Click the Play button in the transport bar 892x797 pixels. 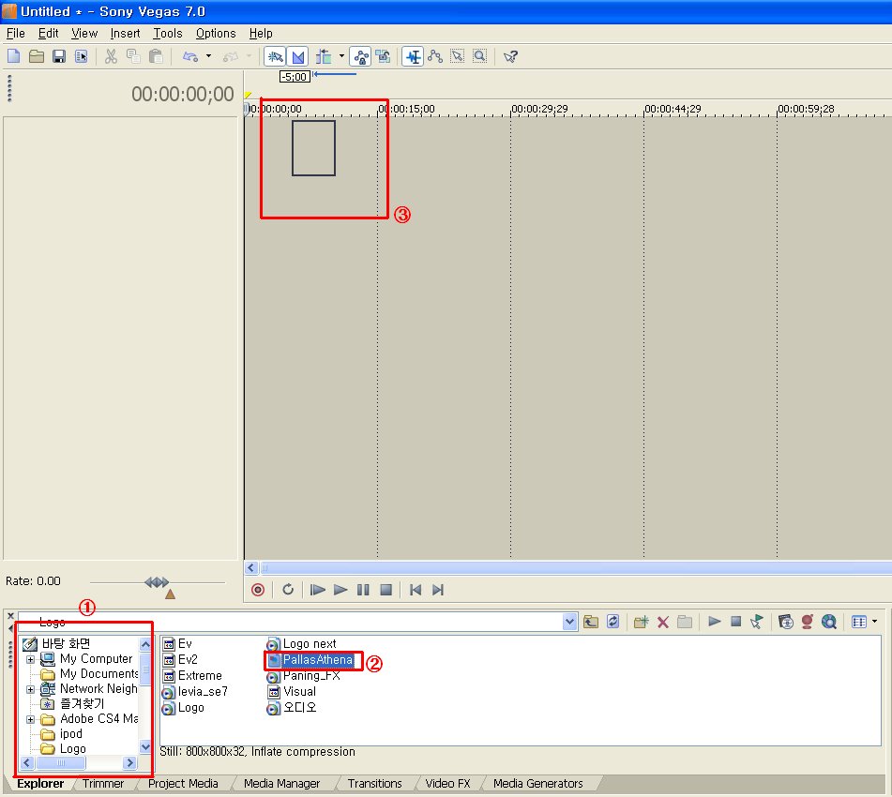click(340, 590)
